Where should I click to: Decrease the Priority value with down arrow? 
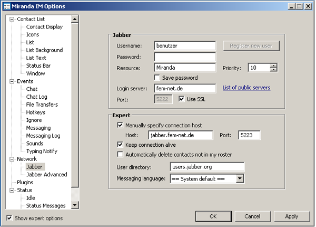273,70
